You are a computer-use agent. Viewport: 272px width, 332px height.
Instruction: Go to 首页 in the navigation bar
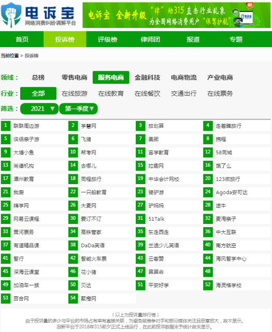tap(22, 39)
